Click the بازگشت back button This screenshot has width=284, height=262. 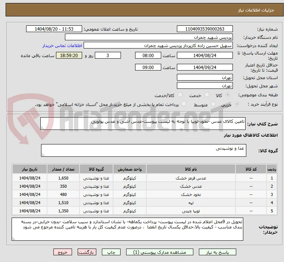[87, 252]
